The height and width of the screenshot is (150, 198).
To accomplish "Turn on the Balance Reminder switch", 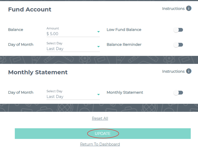I will pos(178,45).
